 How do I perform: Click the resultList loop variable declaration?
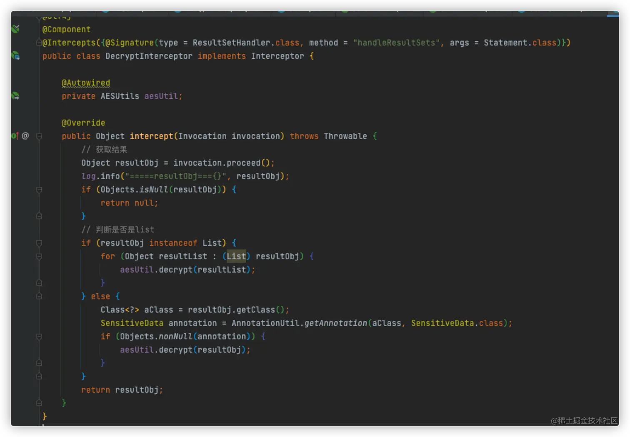point(166,256)
